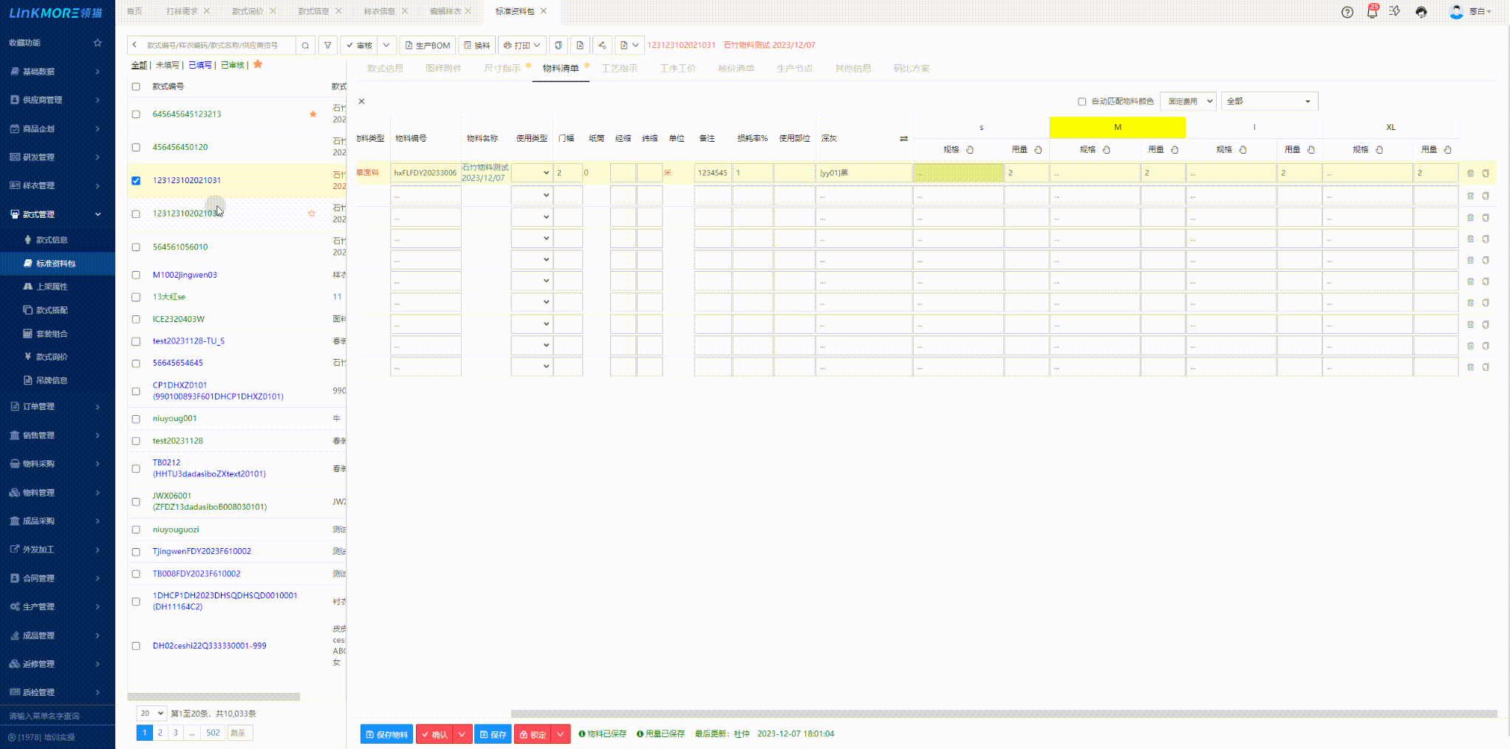Delete first material row with trash icon
Viewport: 1510px width, 749px height.
[1470, 173]
